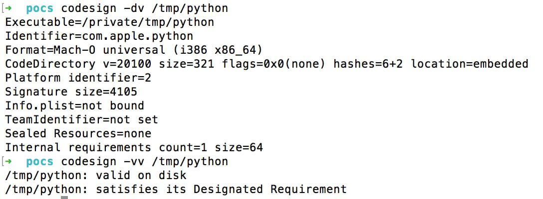Click the TeamIdentifier=not set line
This screenshot has width=543, height=199.
pyautogui.click(x=81, y=120)
